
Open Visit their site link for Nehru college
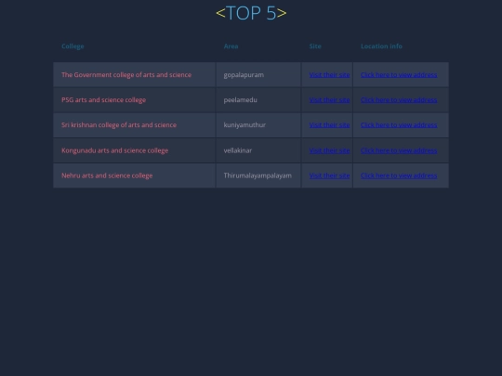[329, 175]
